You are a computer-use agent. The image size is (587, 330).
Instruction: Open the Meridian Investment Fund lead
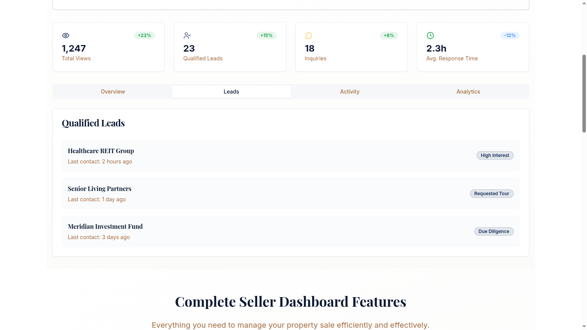pyautogui.click(x=290, y=231)
